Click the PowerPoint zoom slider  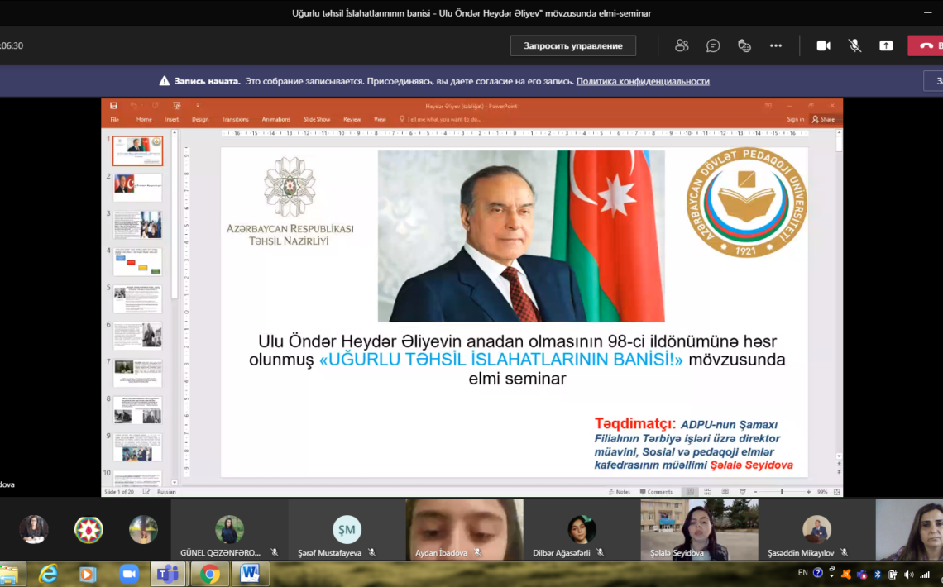(782, 492)
